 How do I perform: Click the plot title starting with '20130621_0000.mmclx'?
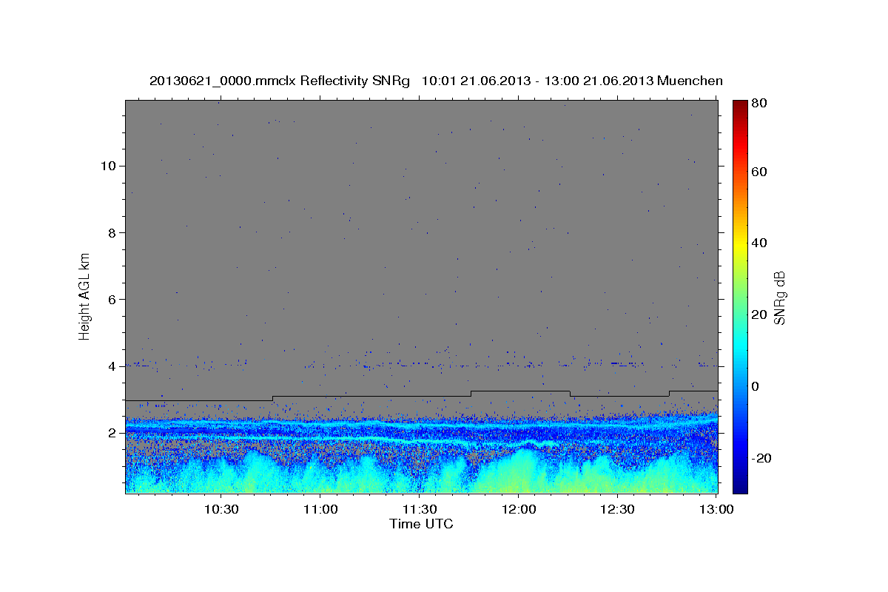[x=436, y=81]
